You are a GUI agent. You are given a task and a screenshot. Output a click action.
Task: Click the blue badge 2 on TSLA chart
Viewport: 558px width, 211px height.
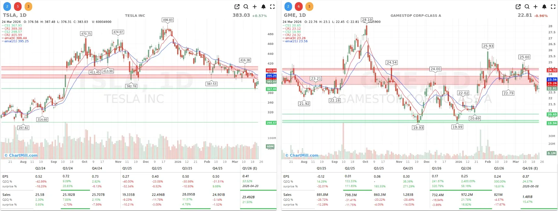7,6
